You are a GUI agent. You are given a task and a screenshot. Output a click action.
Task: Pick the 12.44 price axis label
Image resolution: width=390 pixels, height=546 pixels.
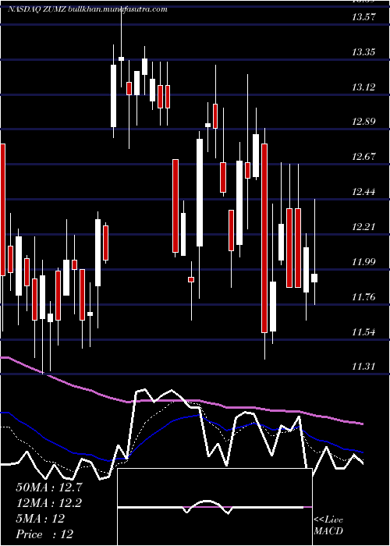click(363, 192)
